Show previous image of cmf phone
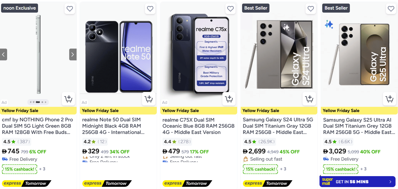 tap(4, 55)
